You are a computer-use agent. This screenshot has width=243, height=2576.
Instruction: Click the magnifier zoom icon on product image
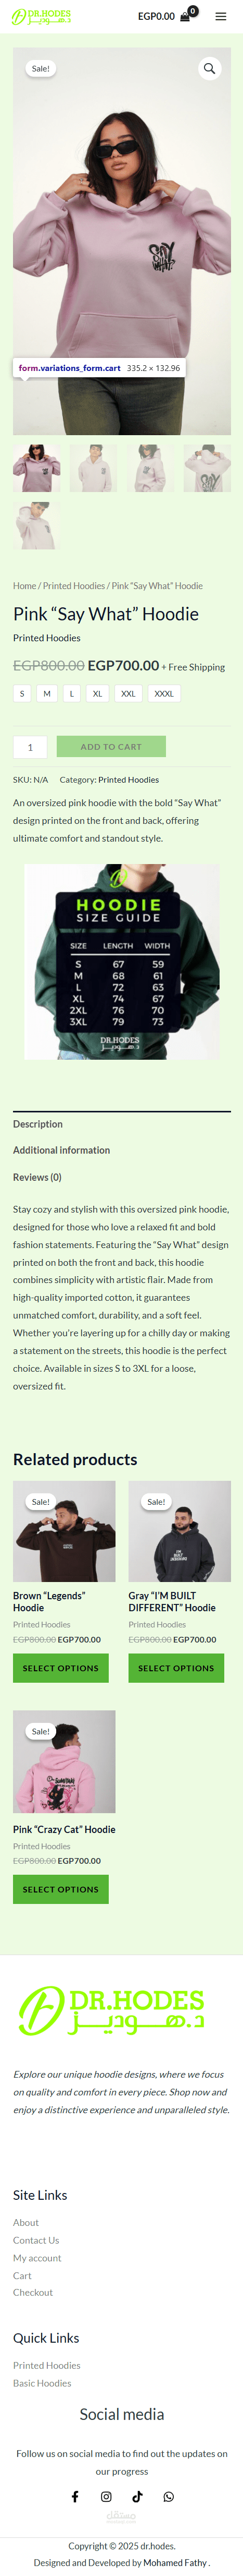click(209, 68)
